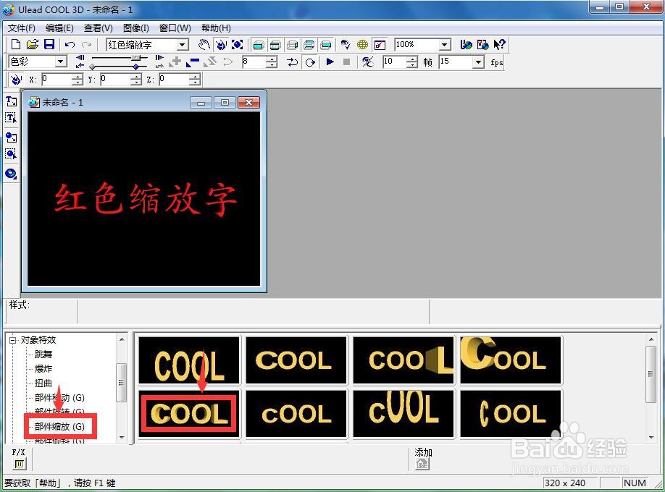The height and width of the screenshot is (492, 665).
Task: Open the 文件(F) menu
Action: [22, 28]
